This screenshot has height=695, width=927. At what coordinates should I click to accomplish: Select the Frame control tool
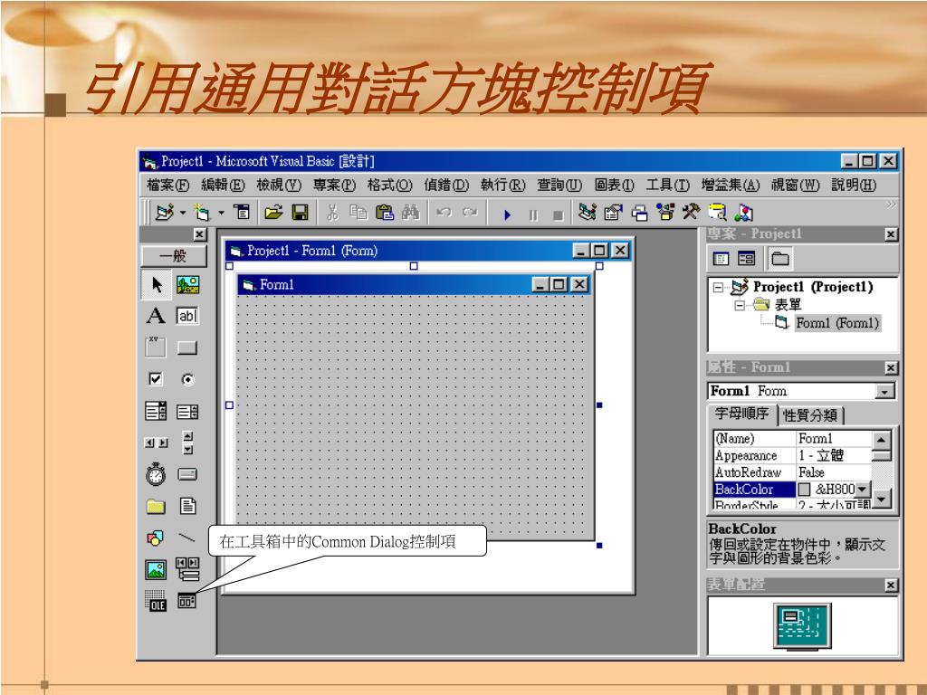tap(156, 347)
